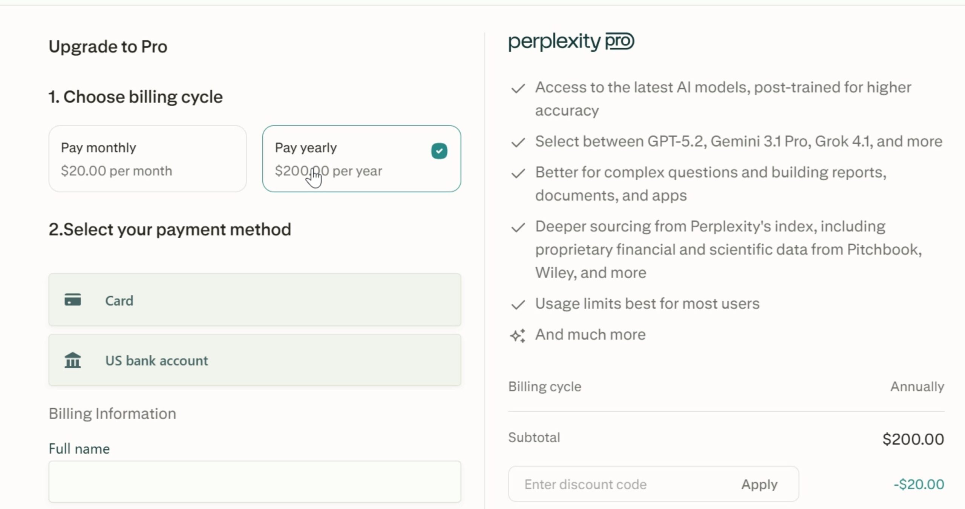This screenshot has height=509, width=965.
Task: Click the Apply discount button
Action: 759,484
